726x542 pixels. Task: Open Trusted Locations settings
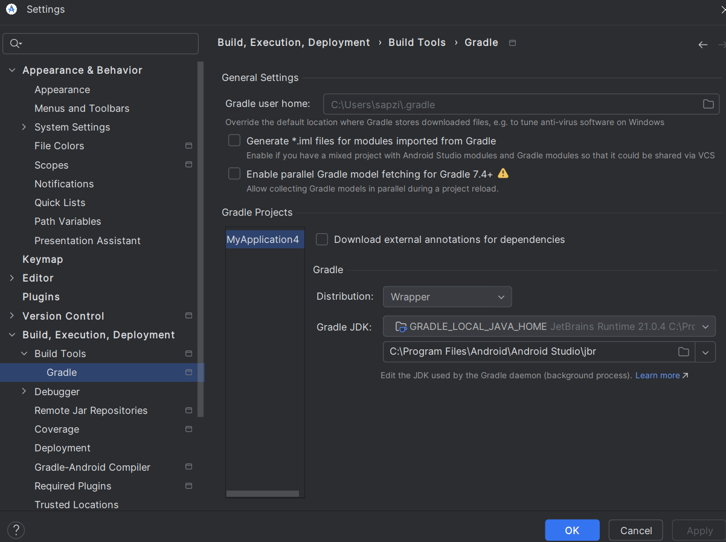[76, 505]
